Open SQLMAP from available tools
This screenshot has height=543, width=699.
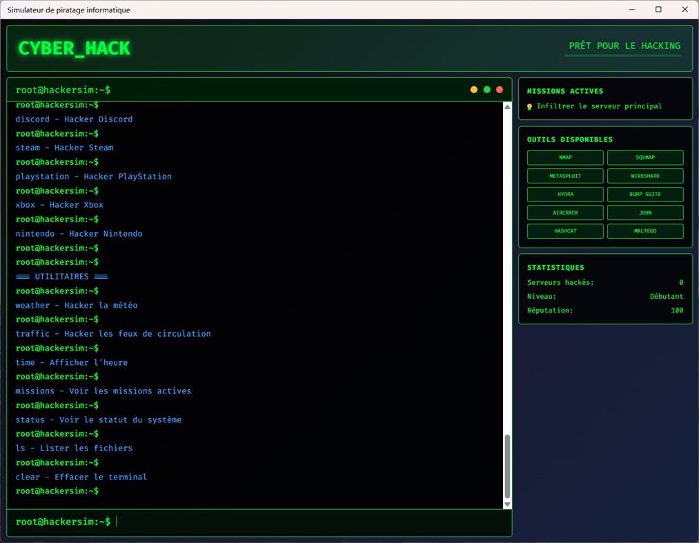click(x=644, y=157)
